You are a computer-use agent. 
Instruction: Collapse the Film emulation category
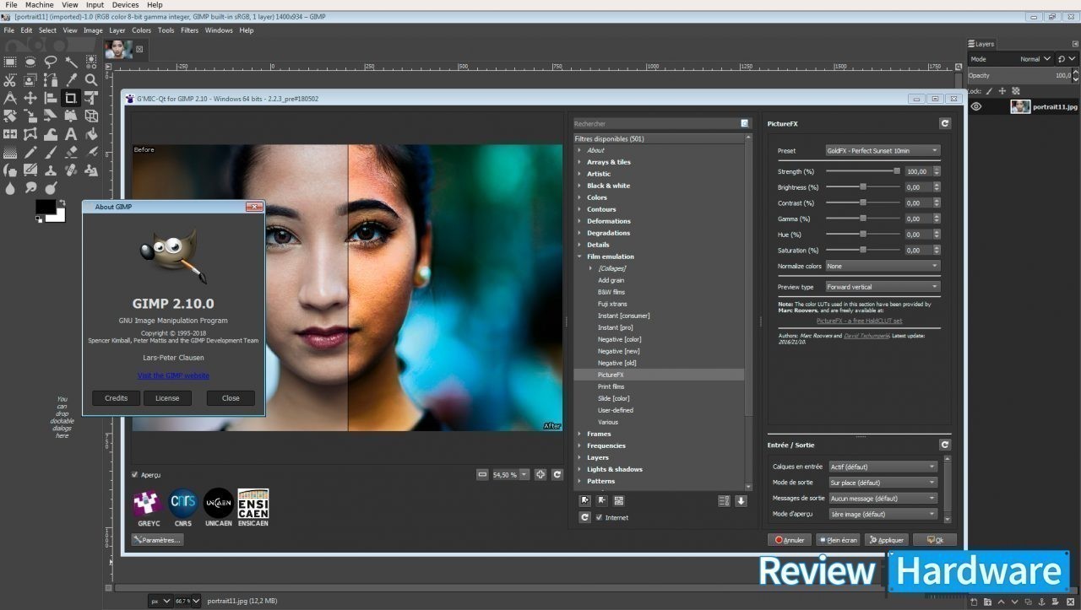point(579,256)
